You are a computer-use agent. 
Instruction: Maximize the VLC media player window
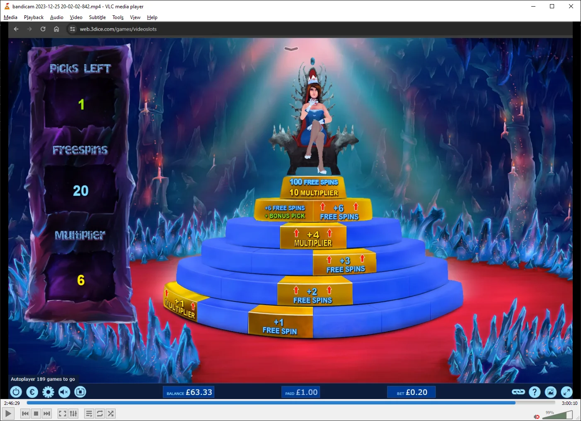click(x=552, y=6)
